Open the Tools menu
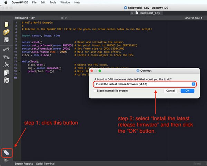Image resolution: width=207 pixels, height=166 pixels. (x=53, y=2)
